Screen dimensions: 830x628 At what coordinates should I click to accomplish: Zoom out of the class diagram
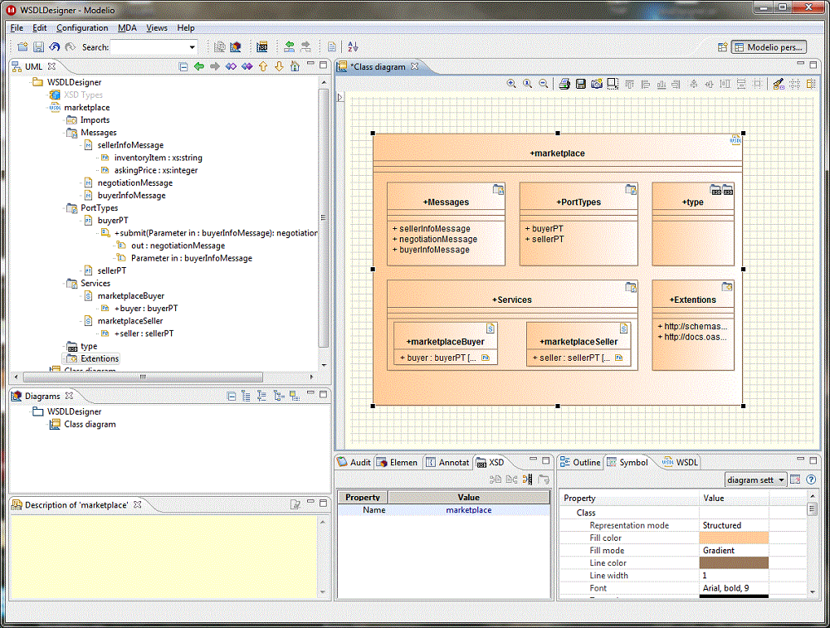(x=543, y=84)
